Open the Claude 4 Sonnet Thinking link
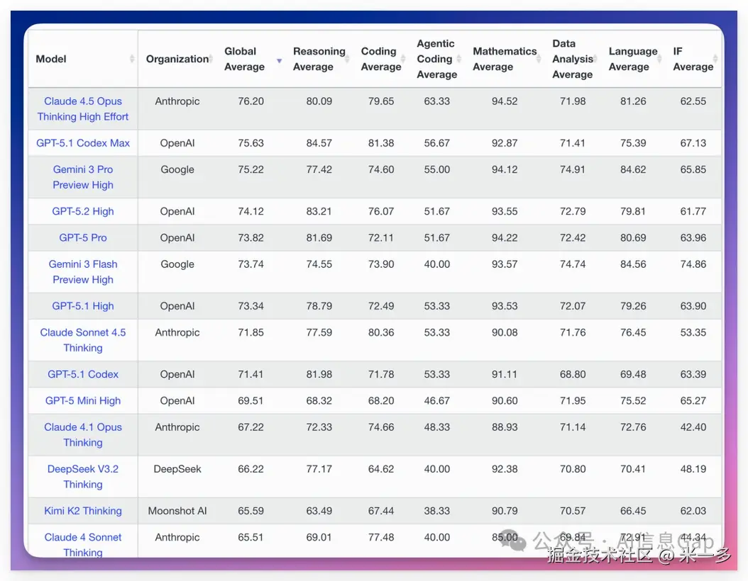Viewport: 748px width, 581px height. coord(83,545)
